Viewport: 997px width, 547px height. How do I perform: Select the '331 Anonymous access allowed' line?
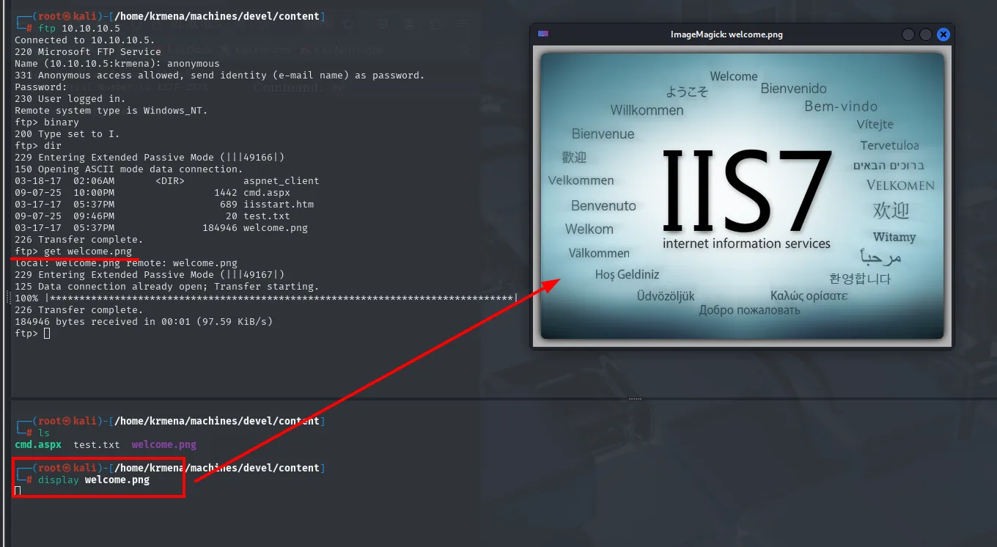click(220, 75)
